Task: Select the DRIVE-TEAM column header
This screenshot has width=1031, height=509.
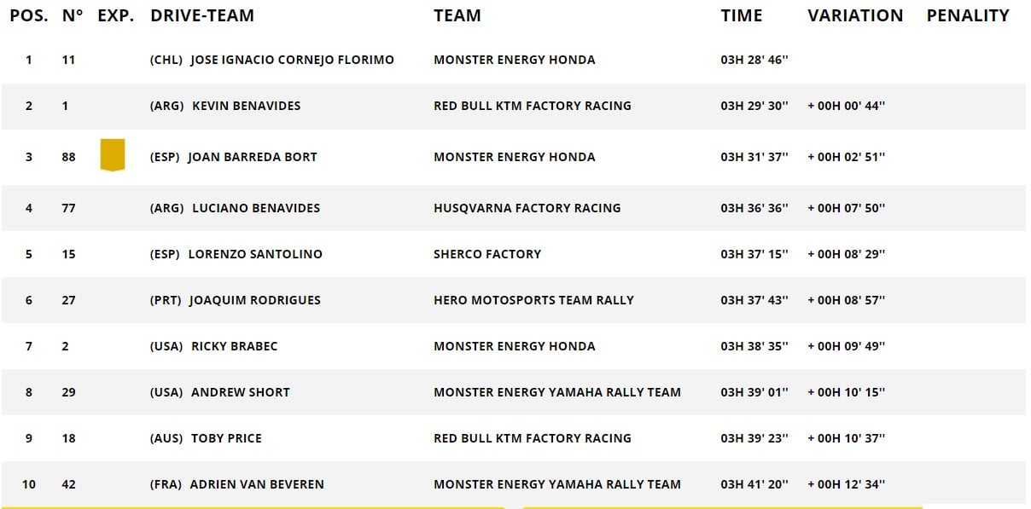Action: [x=202, y=15]
